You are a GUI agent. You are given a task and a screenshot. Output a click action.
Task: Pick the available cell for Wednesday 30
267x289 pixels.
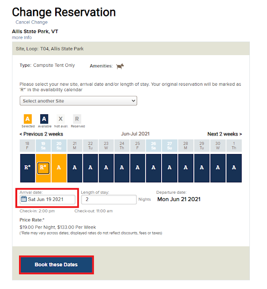[x=218, y=168]
